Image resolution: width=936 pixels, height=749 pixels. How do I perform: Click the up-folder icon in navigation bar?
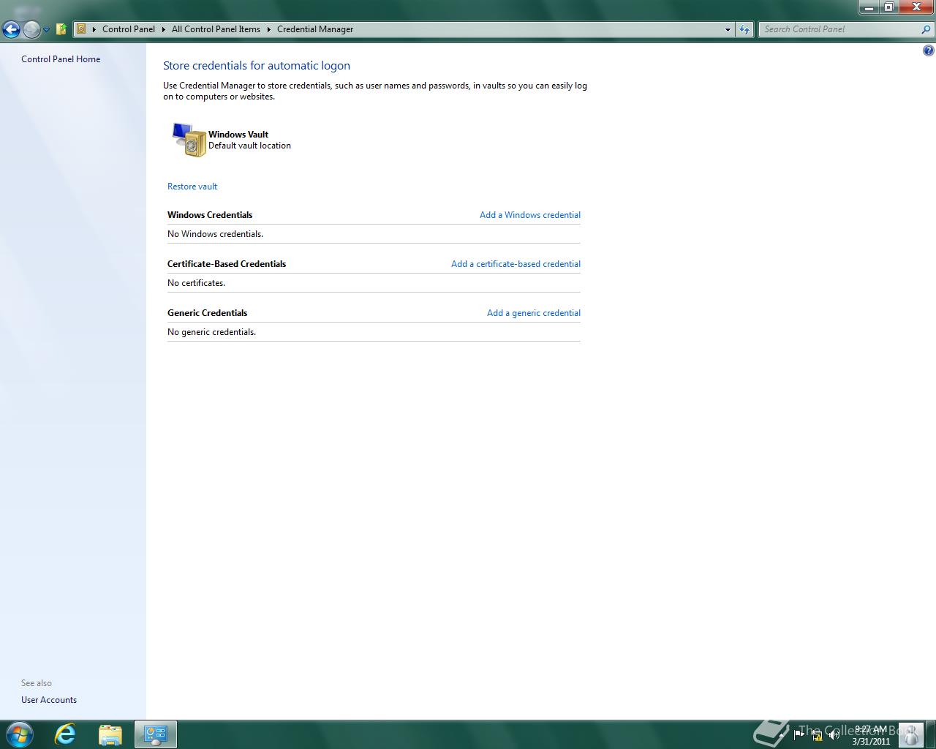61,29
